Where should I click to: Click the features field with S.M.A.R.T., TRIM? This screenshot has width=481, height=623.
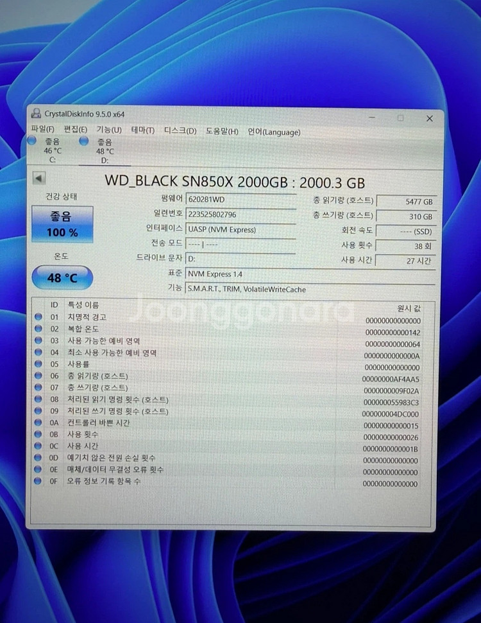[310, 289]
